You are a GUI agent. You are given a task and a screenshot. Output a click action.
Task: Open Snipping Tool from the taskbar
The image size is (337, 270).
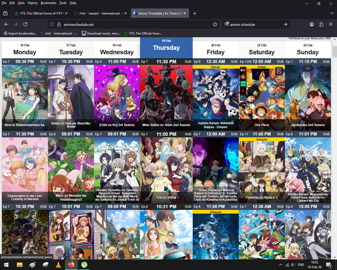click(x=45, y=265)
